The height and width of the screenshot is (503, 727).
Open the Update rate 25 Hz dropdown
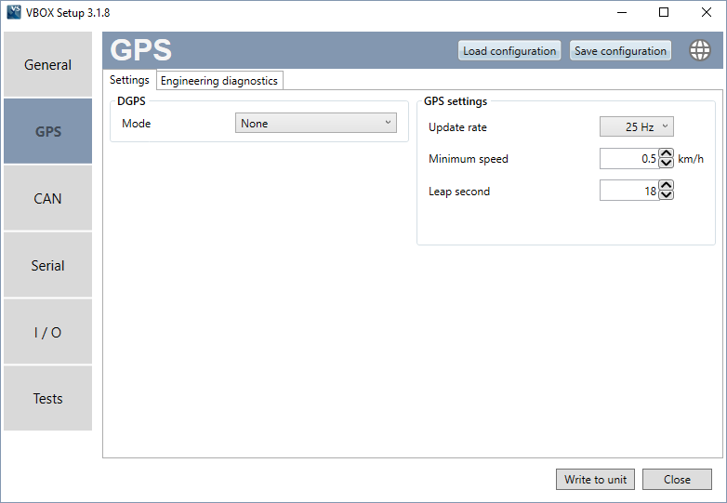tap(637, 126)
